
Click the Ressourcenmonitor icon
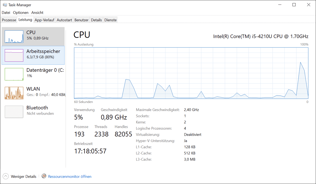(44, 176)
